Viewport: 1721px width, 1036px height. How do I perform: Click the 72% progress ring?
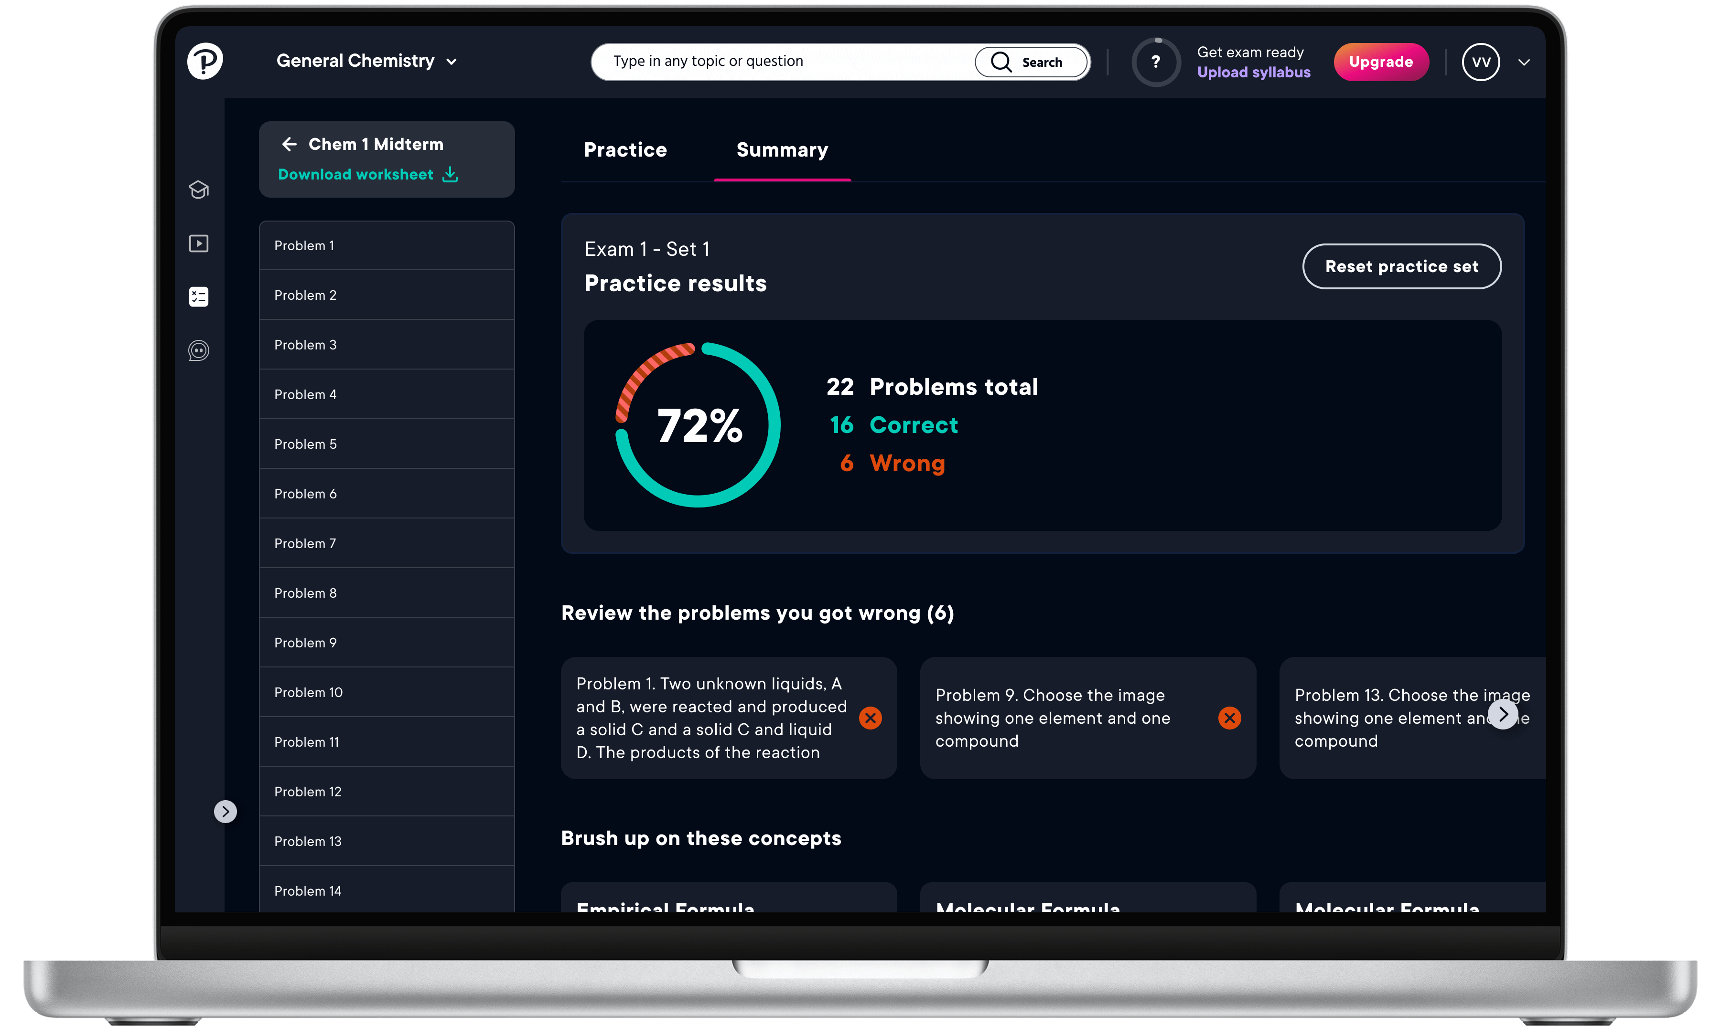pyautogui.click(x=698, y=425)
